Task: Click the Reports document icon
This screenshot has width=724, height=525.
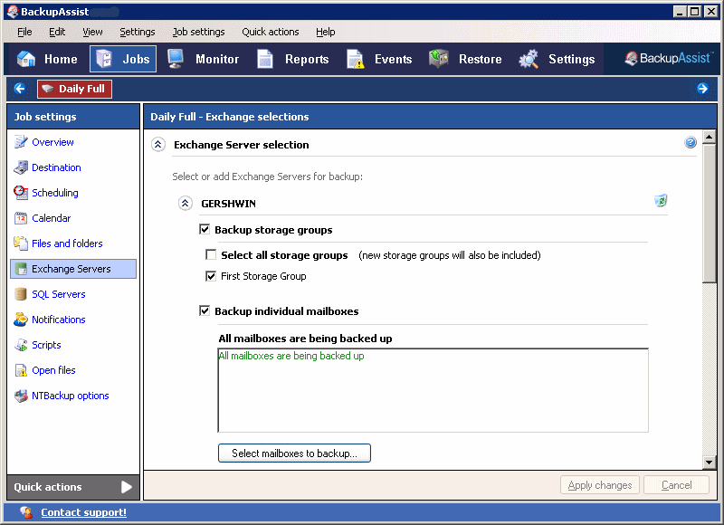Action: pyautogui.click(x=265, y=59)
